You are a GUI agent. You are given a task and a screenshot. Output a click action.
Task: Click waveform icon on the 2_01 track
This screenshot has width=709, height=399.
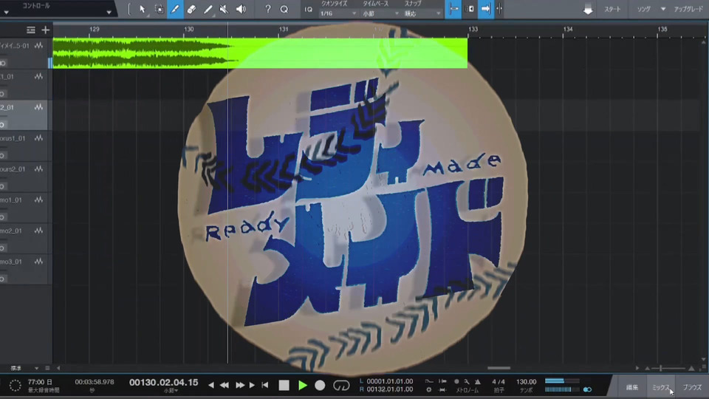coord(39,107)
